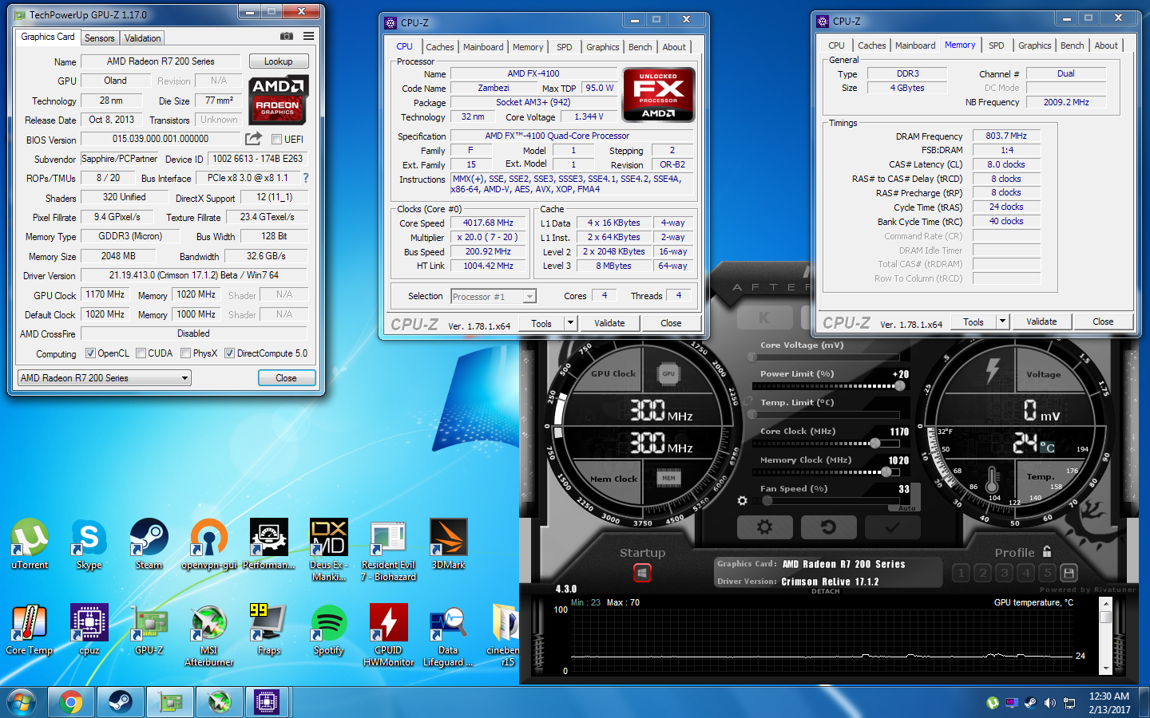The height and width of the screenshot is (718, 1150).
Task: Open Graphics tab in right CPU-Z window
Action: point(1034,45)
